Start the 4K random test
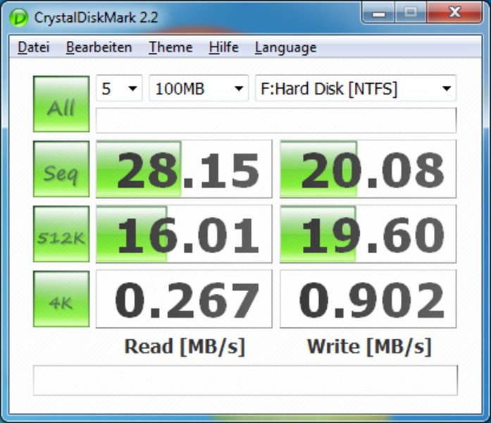491x423 pixels. (x=61, y=299)
